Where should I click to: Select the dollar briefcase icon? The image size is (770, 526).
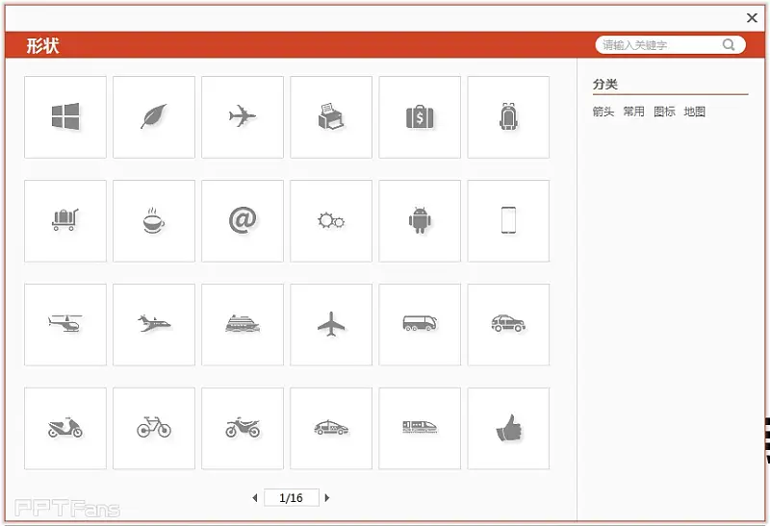click(x=420, y=117)
